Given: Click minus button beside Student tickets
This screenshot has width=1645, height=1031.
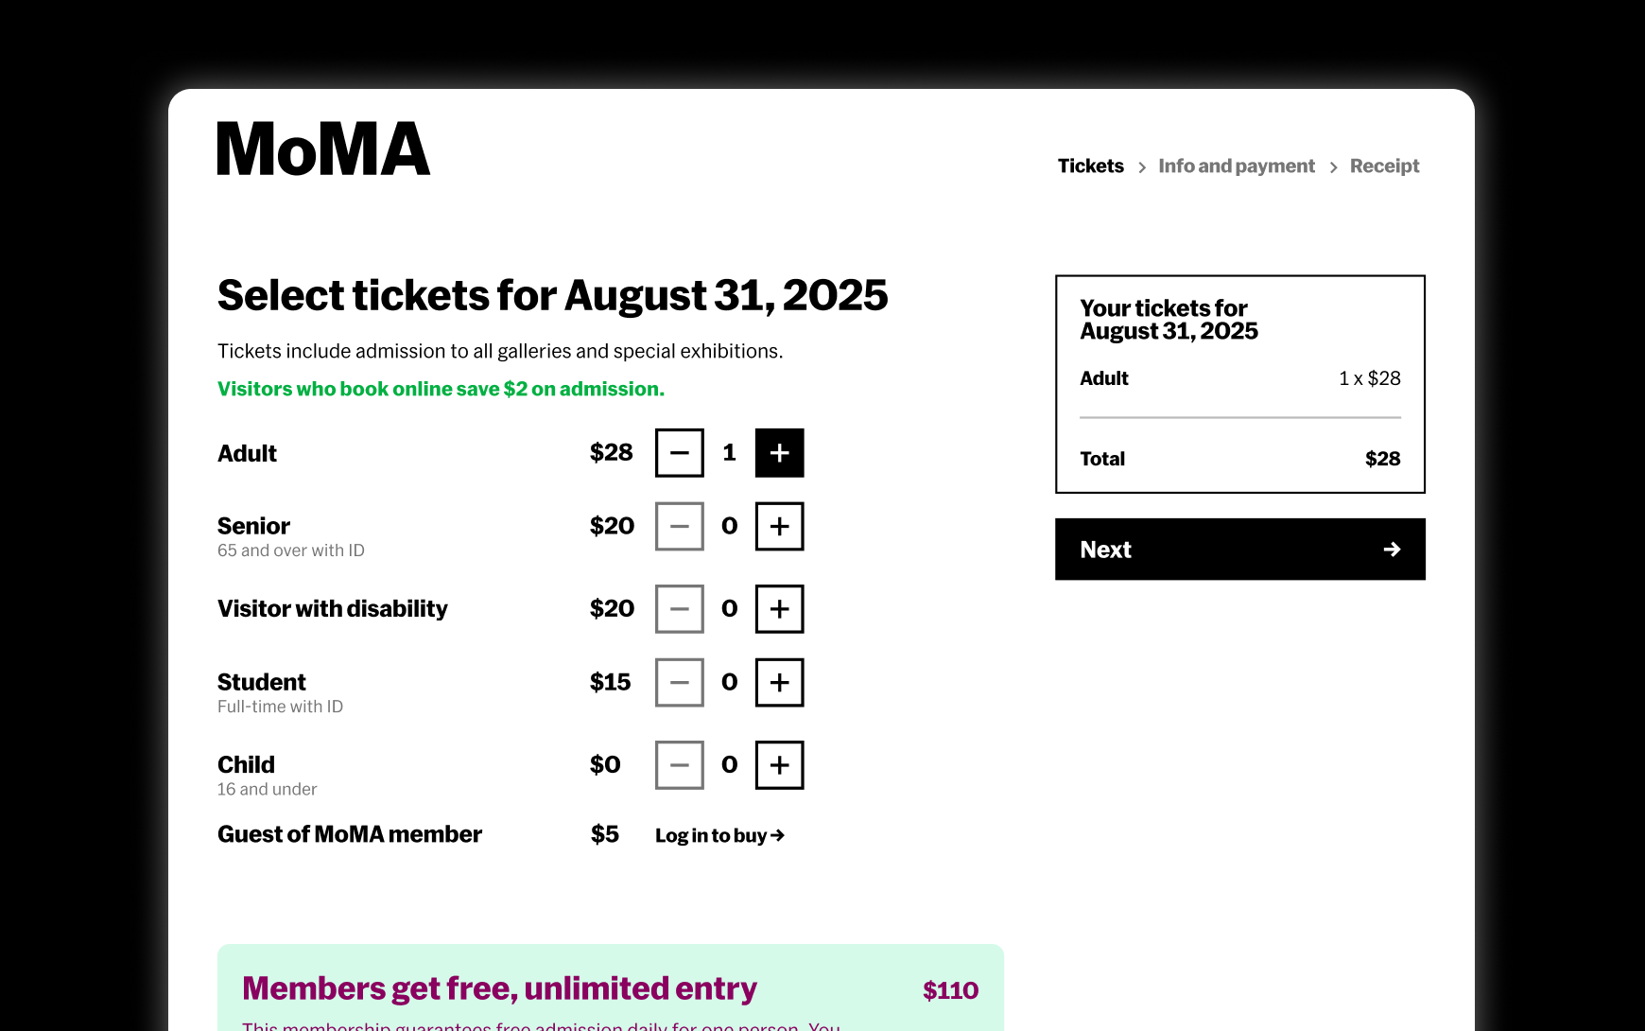Looking at the screenshot, I should pyautogui.click(x=679, y=682).
